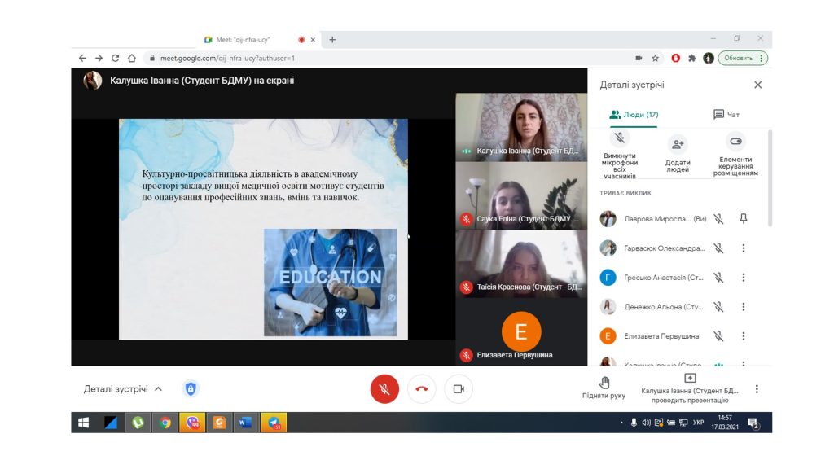Hang up with the red phone button
Viewport: 834px width, 469px height.
[422, 388]
